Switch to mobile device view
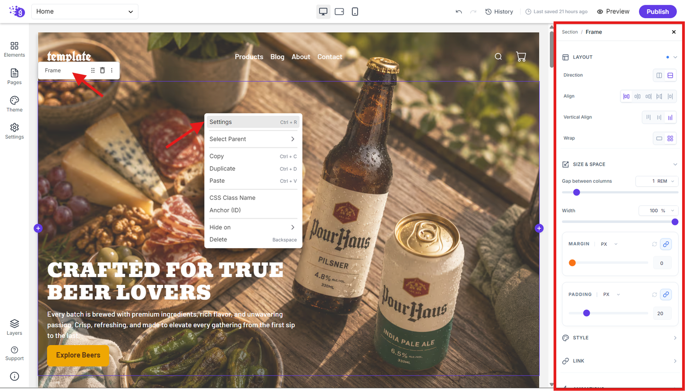 [x=355, y=11]
